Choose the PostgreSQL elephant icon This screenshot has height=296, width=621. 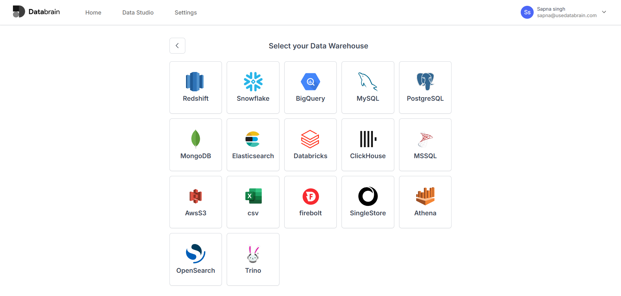pos(425,82)
